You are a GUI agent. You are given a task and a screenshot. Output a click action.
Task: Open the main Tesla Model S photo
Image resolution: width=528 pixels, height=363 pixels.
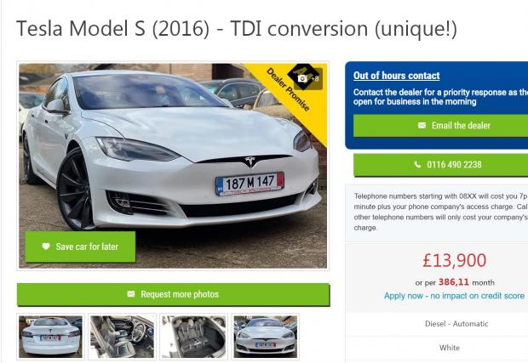173,166
